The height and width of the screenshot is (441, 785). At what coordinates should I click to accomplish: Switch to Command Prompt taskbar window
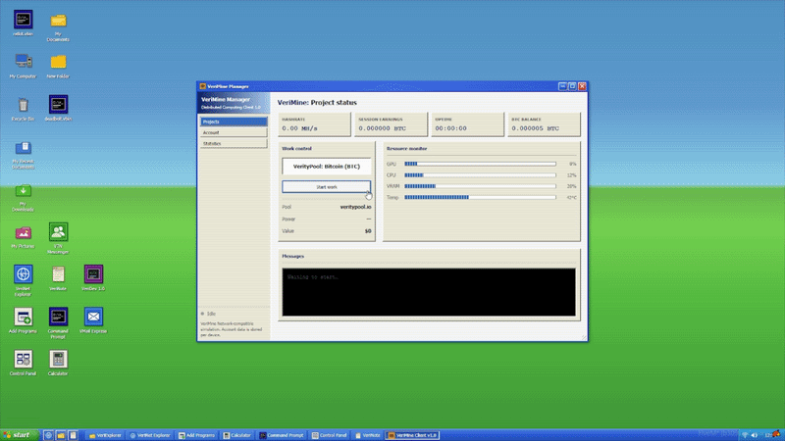point(282,435)
